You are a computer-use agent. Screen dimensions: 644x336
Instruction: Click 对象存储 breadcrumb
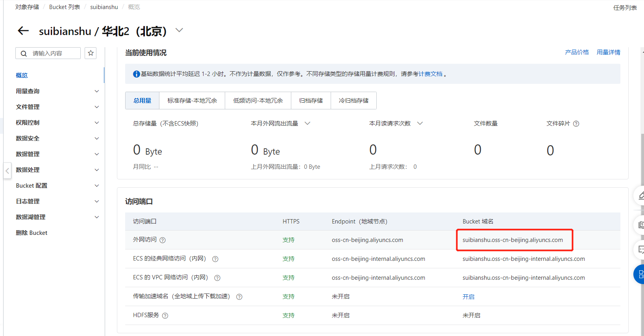click(x=27, y=7)
